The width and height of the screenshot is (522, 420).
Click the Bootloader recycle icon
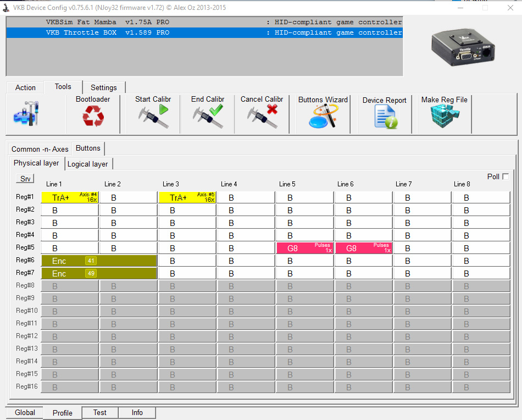[x=93, y=116]
